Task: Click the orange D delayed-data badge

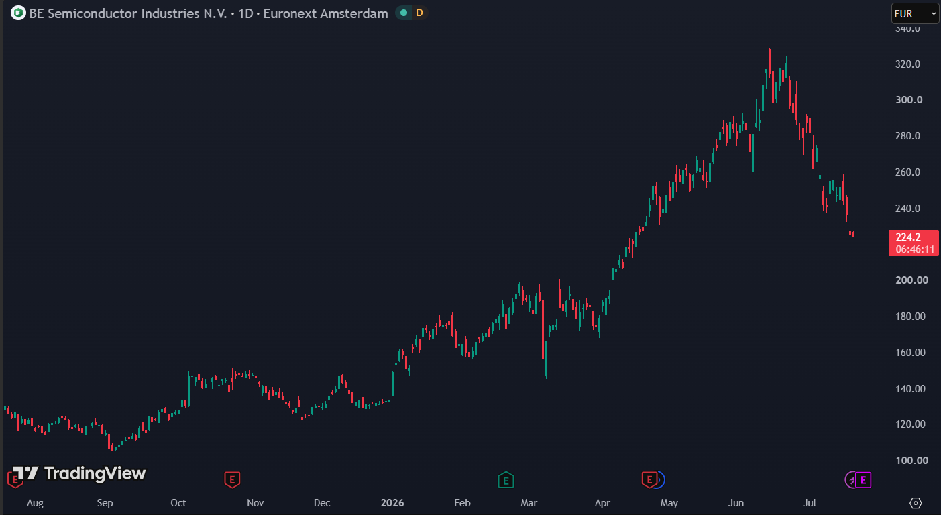Action: point(419,13)
